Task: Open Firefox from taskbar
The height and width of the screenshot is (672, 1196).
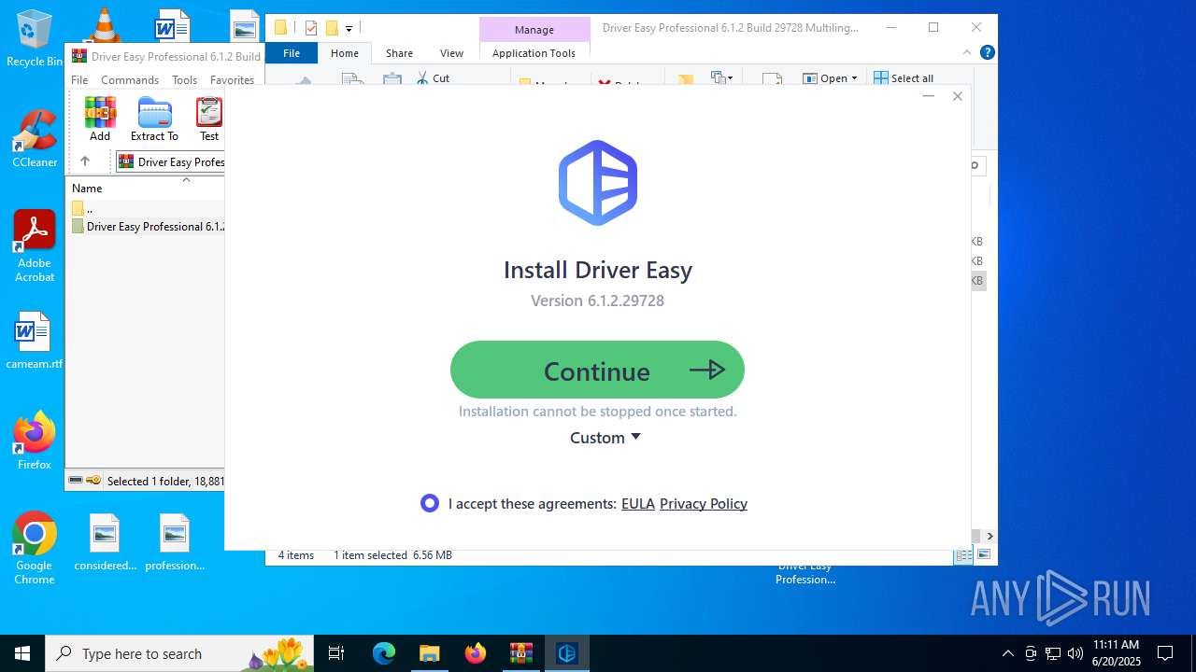Action: [476, 653]
